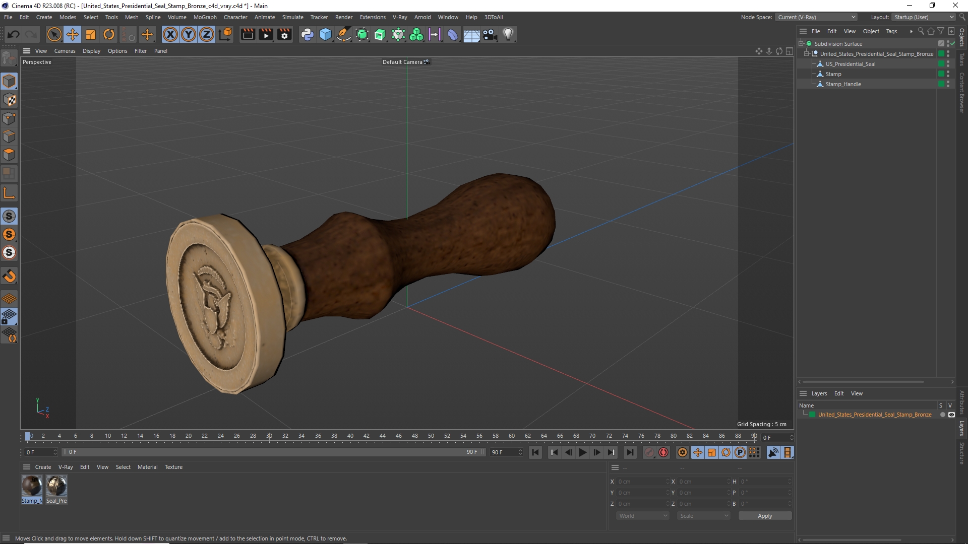Image resolution: width=968 pixels, height=544 pixels.
Task: Switch to Model mode
Action: [x=9, y=81]
